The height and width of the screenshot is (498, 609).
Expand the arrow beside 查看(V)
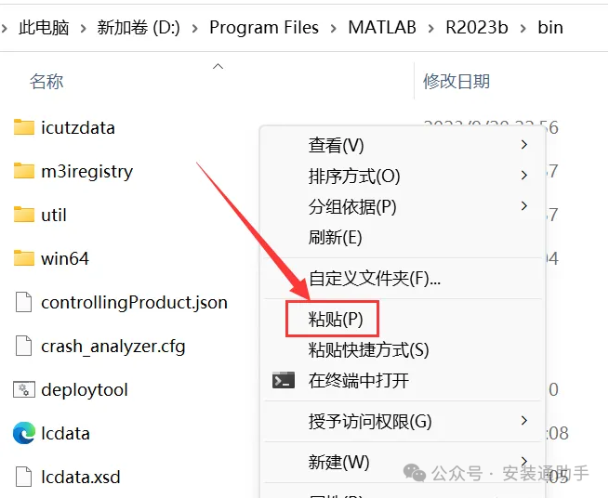pyautogui.click(x=524, y=145)
